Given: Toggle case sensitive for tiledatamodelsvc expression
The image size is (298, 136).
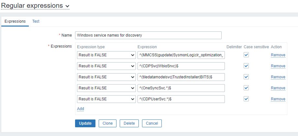Looking at the screenshot, I should click(x=247, y=77).
